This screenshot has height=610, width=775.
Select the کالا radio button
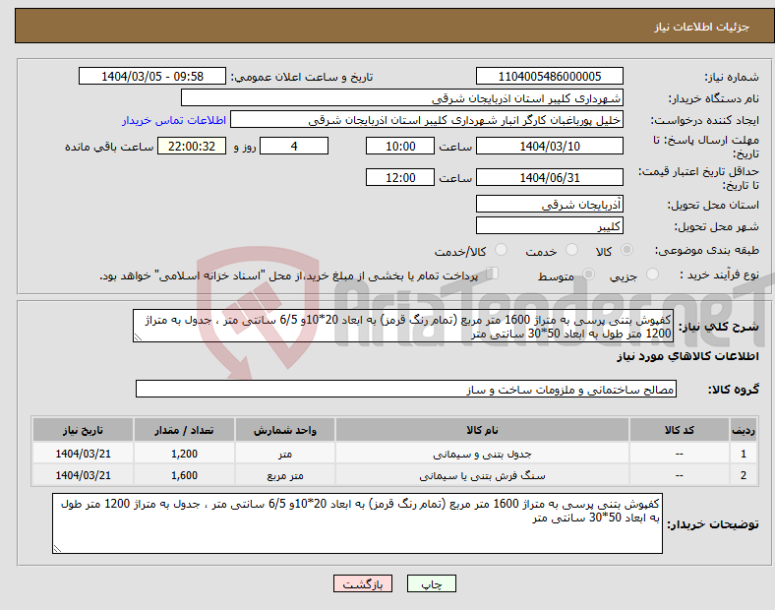click(x=626, y=250)
